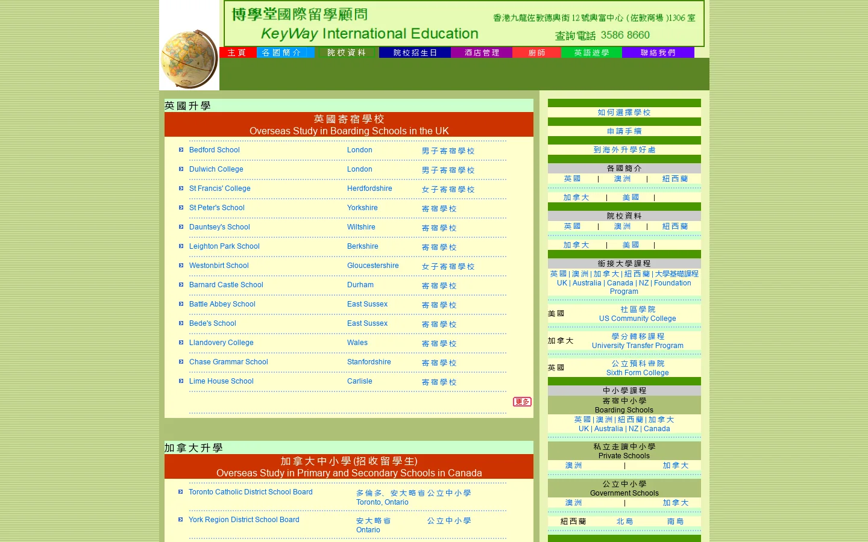
Task: Open the 院校招生日 menu item
Action: 415,52
